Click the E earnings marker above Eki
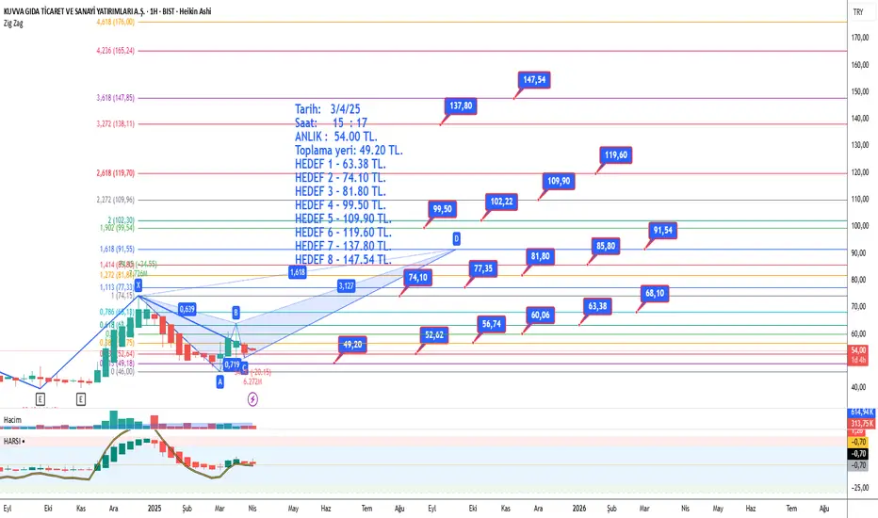This screenshot has height=518, width=878. pyautogui.click(x=41, y=399)
